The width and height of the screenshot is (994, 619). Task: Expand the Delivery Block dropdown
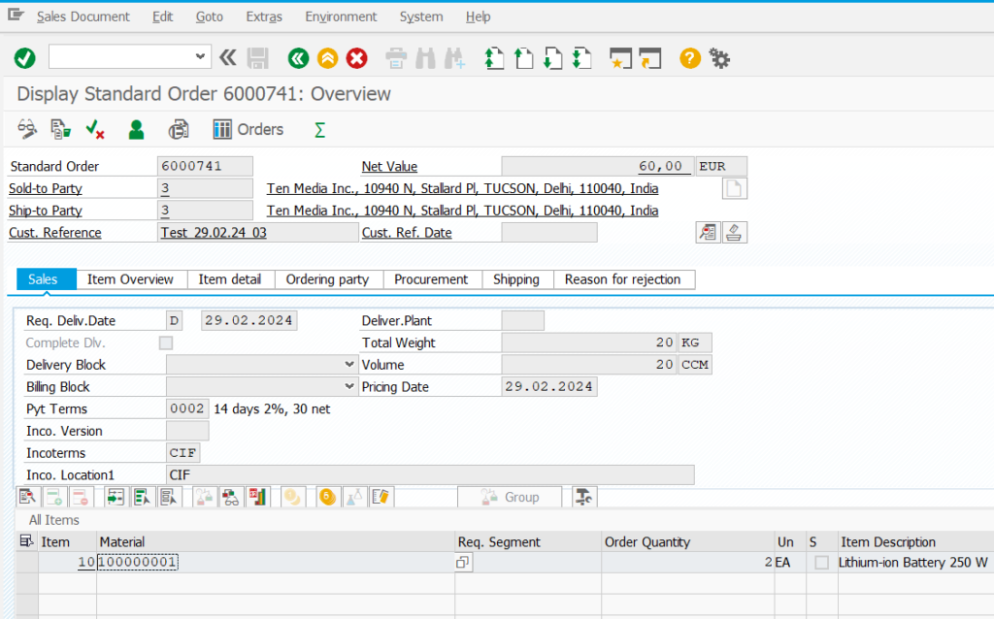[349, 365]
